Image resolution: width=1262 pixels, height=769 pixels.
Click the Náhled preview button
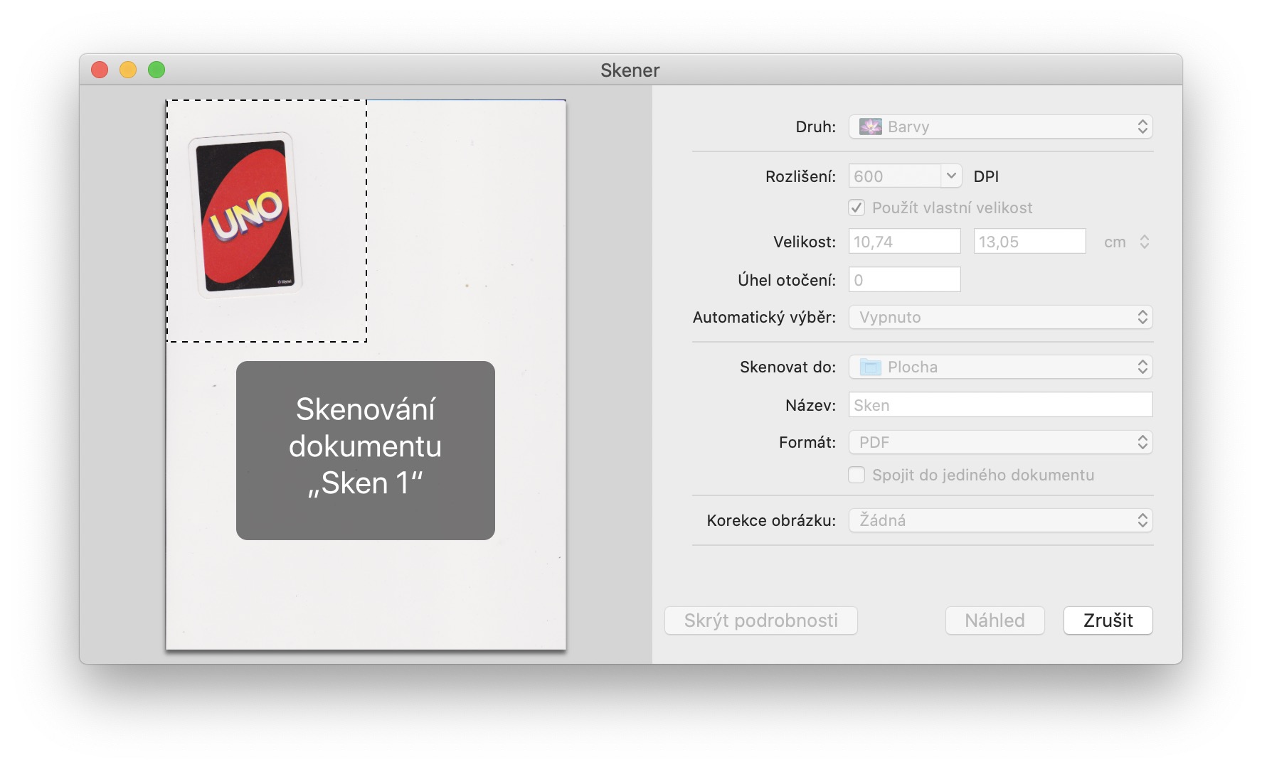pos(995,620)
